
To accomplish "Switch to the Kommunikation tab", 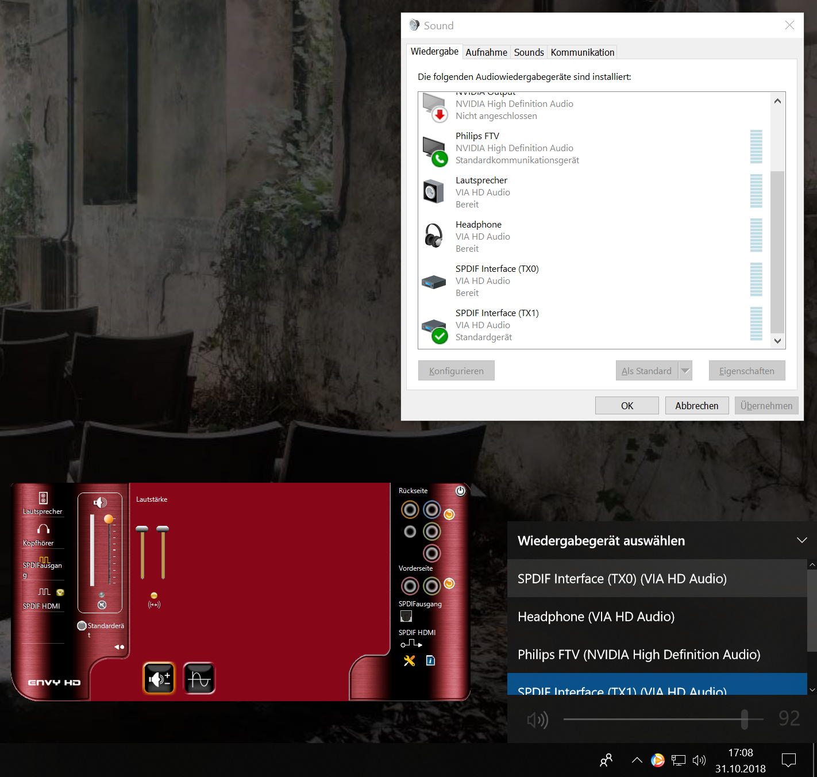I will [x=583, y=52].
